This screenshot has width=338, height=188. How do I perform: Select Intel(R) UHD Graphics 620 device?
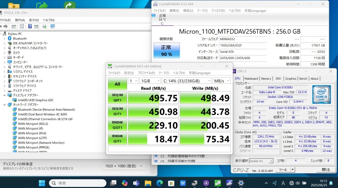(35, 100)
